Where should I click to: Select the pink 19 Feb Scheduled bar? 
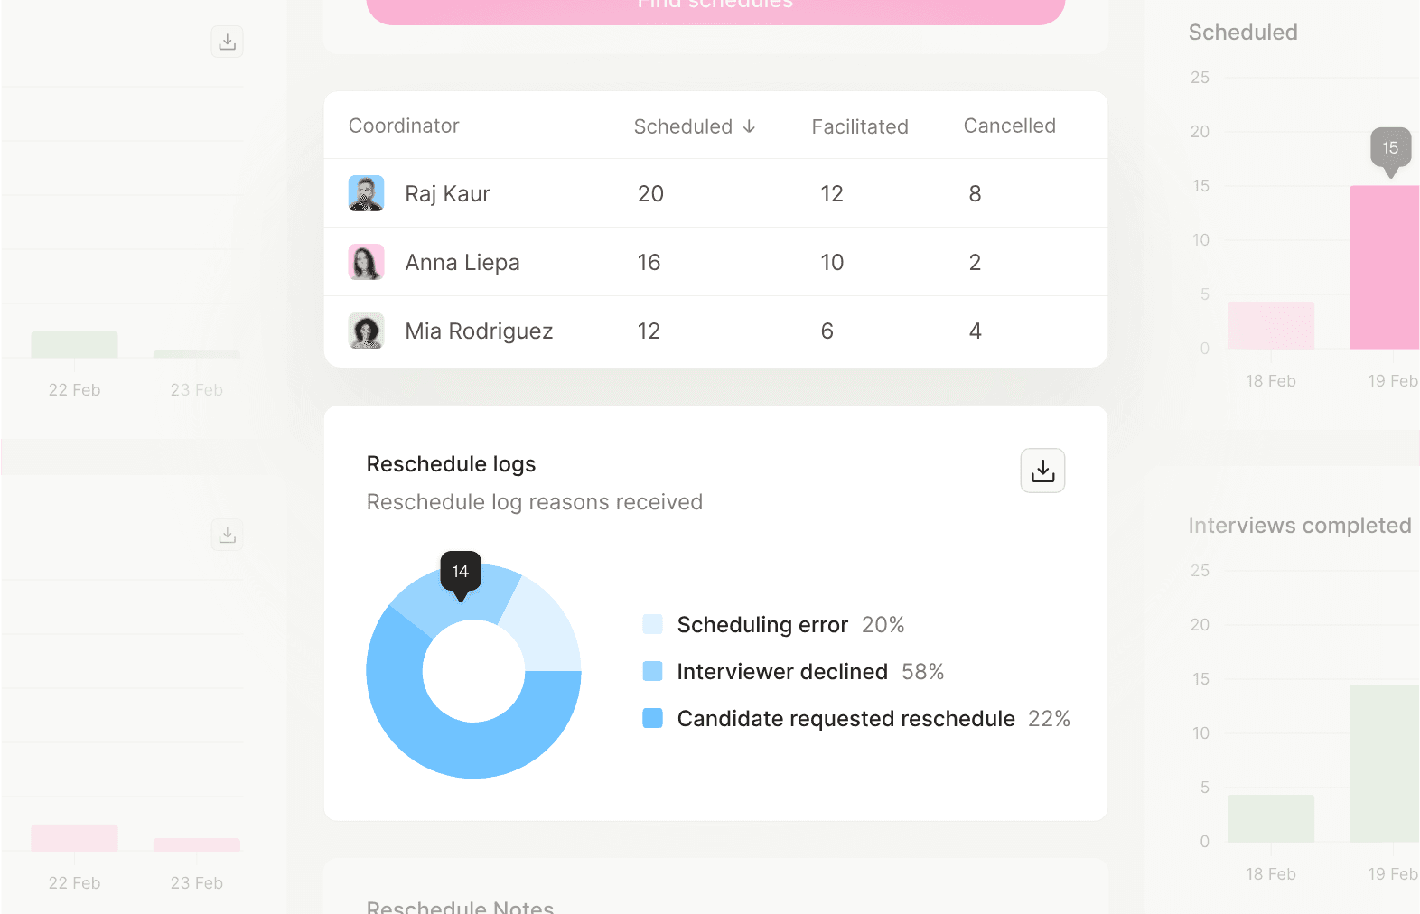[x=1385, y=267]
